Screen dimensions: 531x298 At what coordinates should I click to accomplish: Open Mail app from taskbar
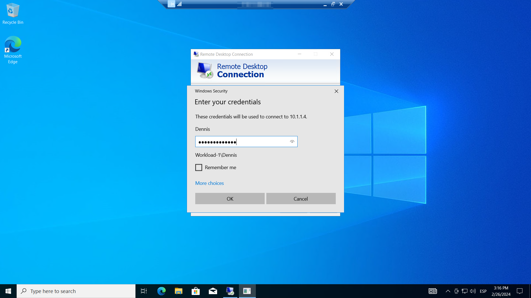click(213, 291)
